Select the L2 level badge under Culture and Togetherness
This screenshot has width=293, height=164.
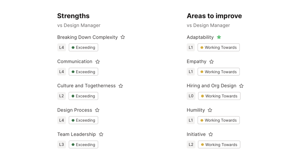(61, 96)
